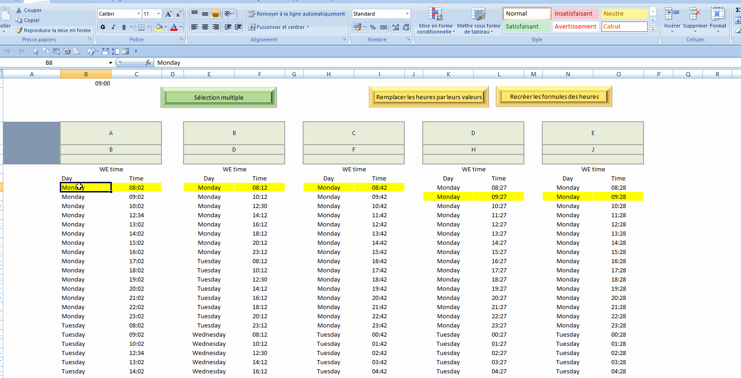The image size is (741, 378).
Task: Click Reproduire la mise en forme paintbrush
Action: tap(19, 30)
